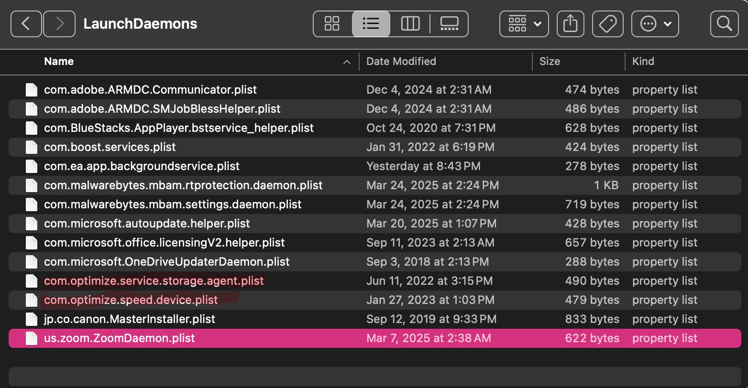Select com.malwarebytes.mbam.rtprotection.daemon.plist file

(x=183, y=185)
